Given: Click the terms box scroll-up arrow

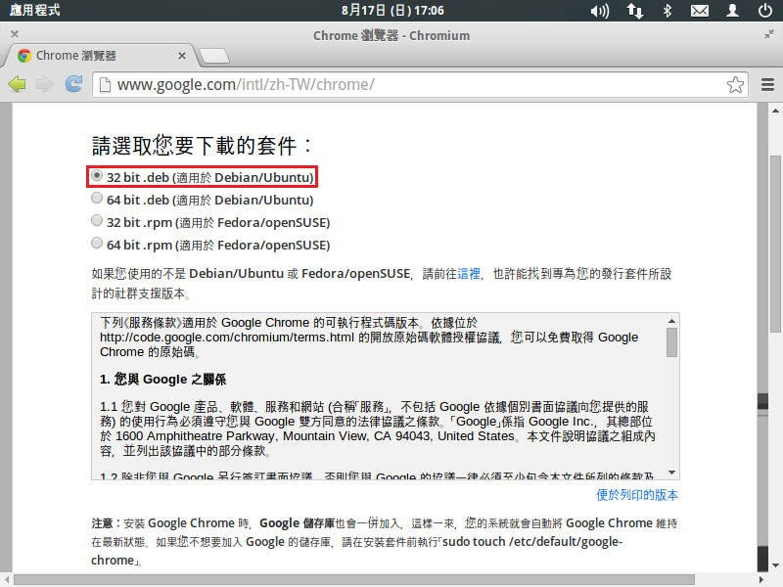Looking at the screenshot, I should tap(671, 321).
